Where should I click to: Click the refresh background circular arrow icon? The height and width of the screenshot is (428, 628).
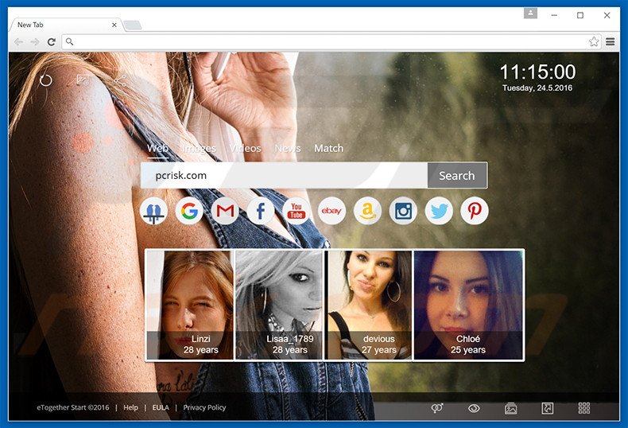click(x=45, y=80)
